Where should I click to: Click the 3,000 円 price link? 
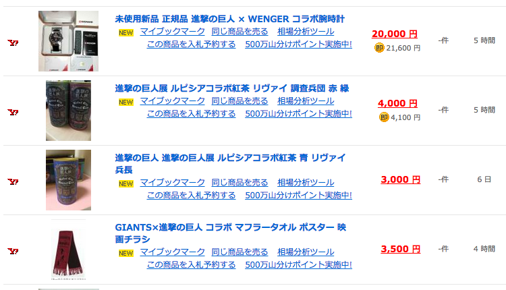coord(400,179)
